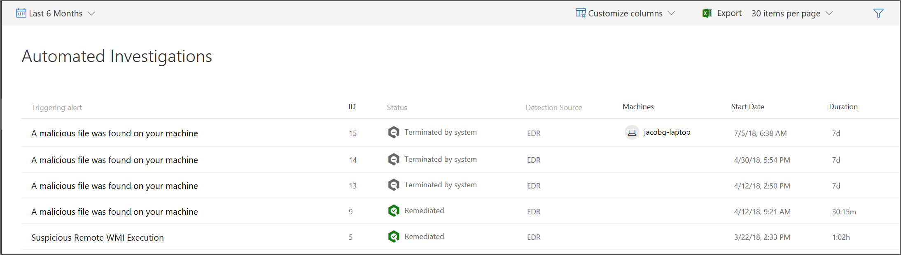The image size is (901, 255).
Task: Click the ID column header
Action: pos(352,107)
